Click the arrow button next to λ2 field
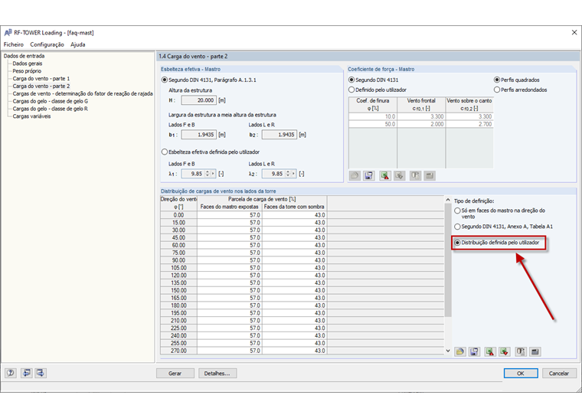The height and width of the screenshot is (418, 582). 293,174
